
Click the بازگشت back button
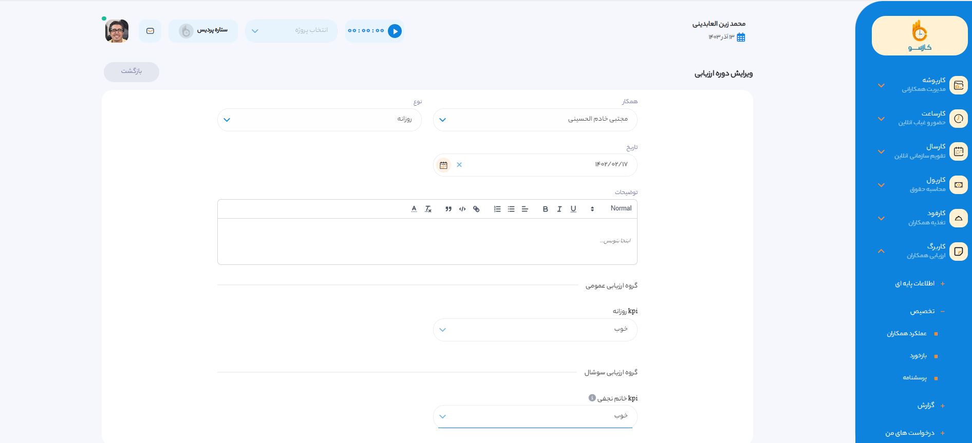[x=132, y=72]
